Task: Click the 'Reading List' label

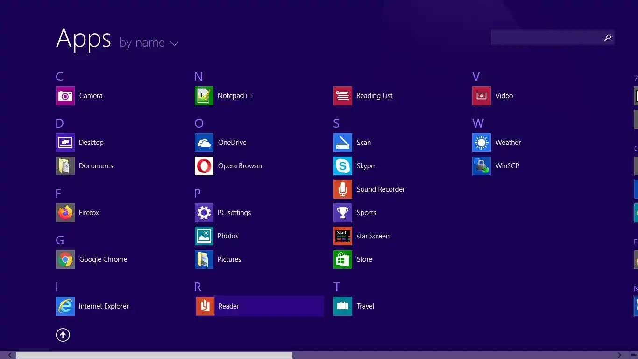Action: [x=375, y=96]
